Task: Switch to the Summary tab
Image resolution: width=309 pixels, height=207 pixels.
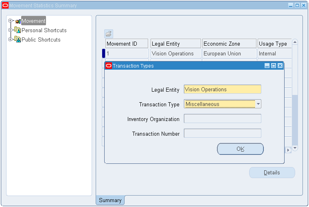Action: (110, 200)
